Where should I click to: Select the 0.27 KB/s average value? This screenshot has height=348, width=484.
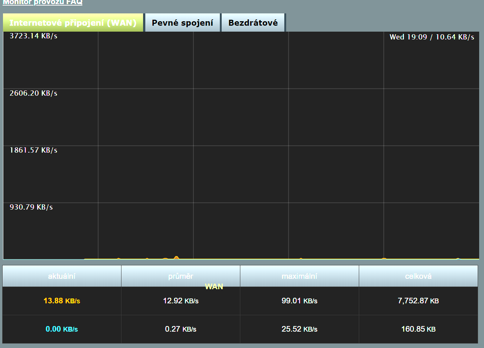[x=181, y=329]
